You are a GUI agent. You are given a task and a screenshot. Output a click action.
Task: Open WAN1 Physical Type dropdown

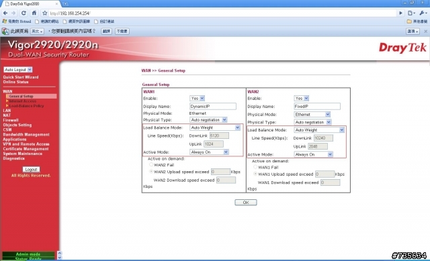[208, 119]
